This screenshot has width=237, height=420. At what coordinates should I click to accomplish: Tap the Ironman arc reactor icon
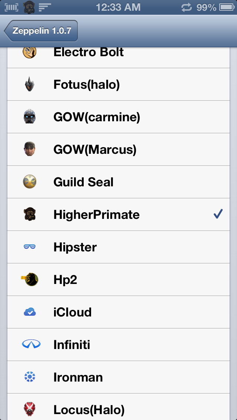[x=30, y=377]
